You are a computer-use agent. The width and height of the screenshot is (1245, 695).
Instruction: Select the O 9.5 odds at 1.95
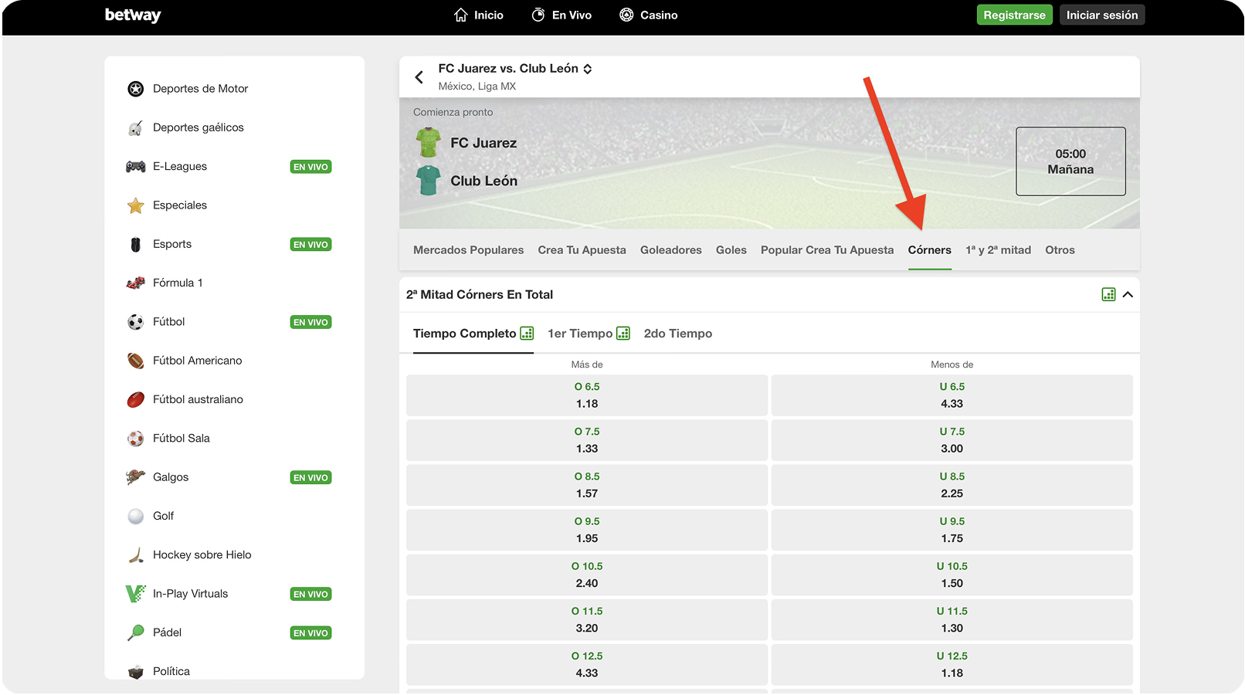(x=587, y=530)
